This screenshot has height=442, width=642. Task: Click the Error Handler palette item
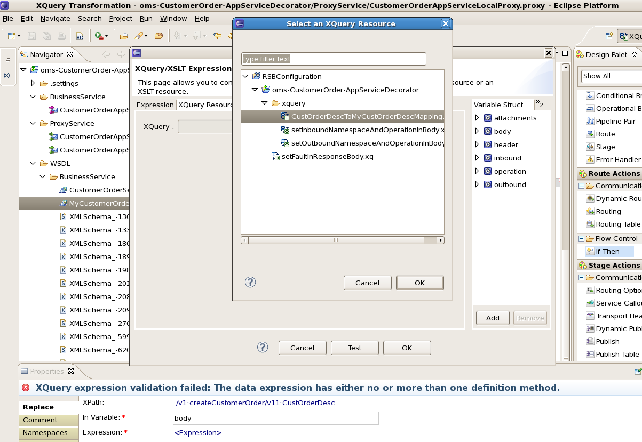point(613,159)
